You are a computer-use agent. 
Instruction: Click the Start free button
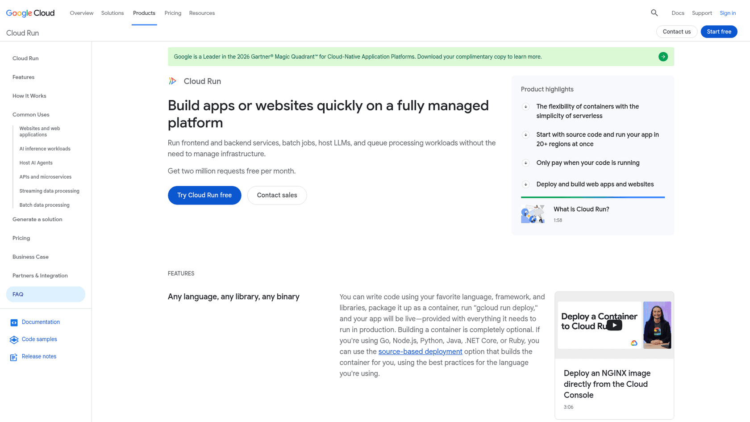719,32
